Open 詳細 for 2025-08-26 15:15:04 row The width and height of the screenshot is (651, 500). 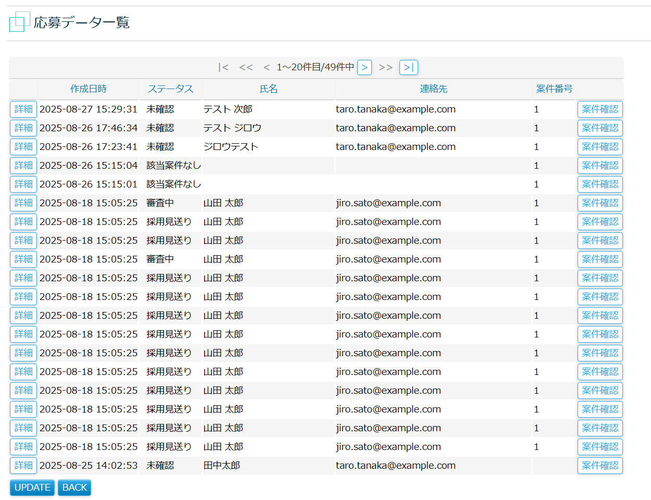23,166
